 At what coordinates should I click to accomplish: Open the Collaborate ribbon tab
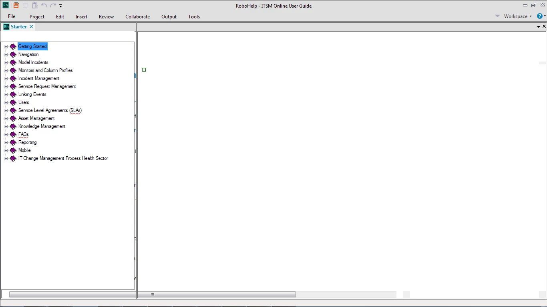137,17
